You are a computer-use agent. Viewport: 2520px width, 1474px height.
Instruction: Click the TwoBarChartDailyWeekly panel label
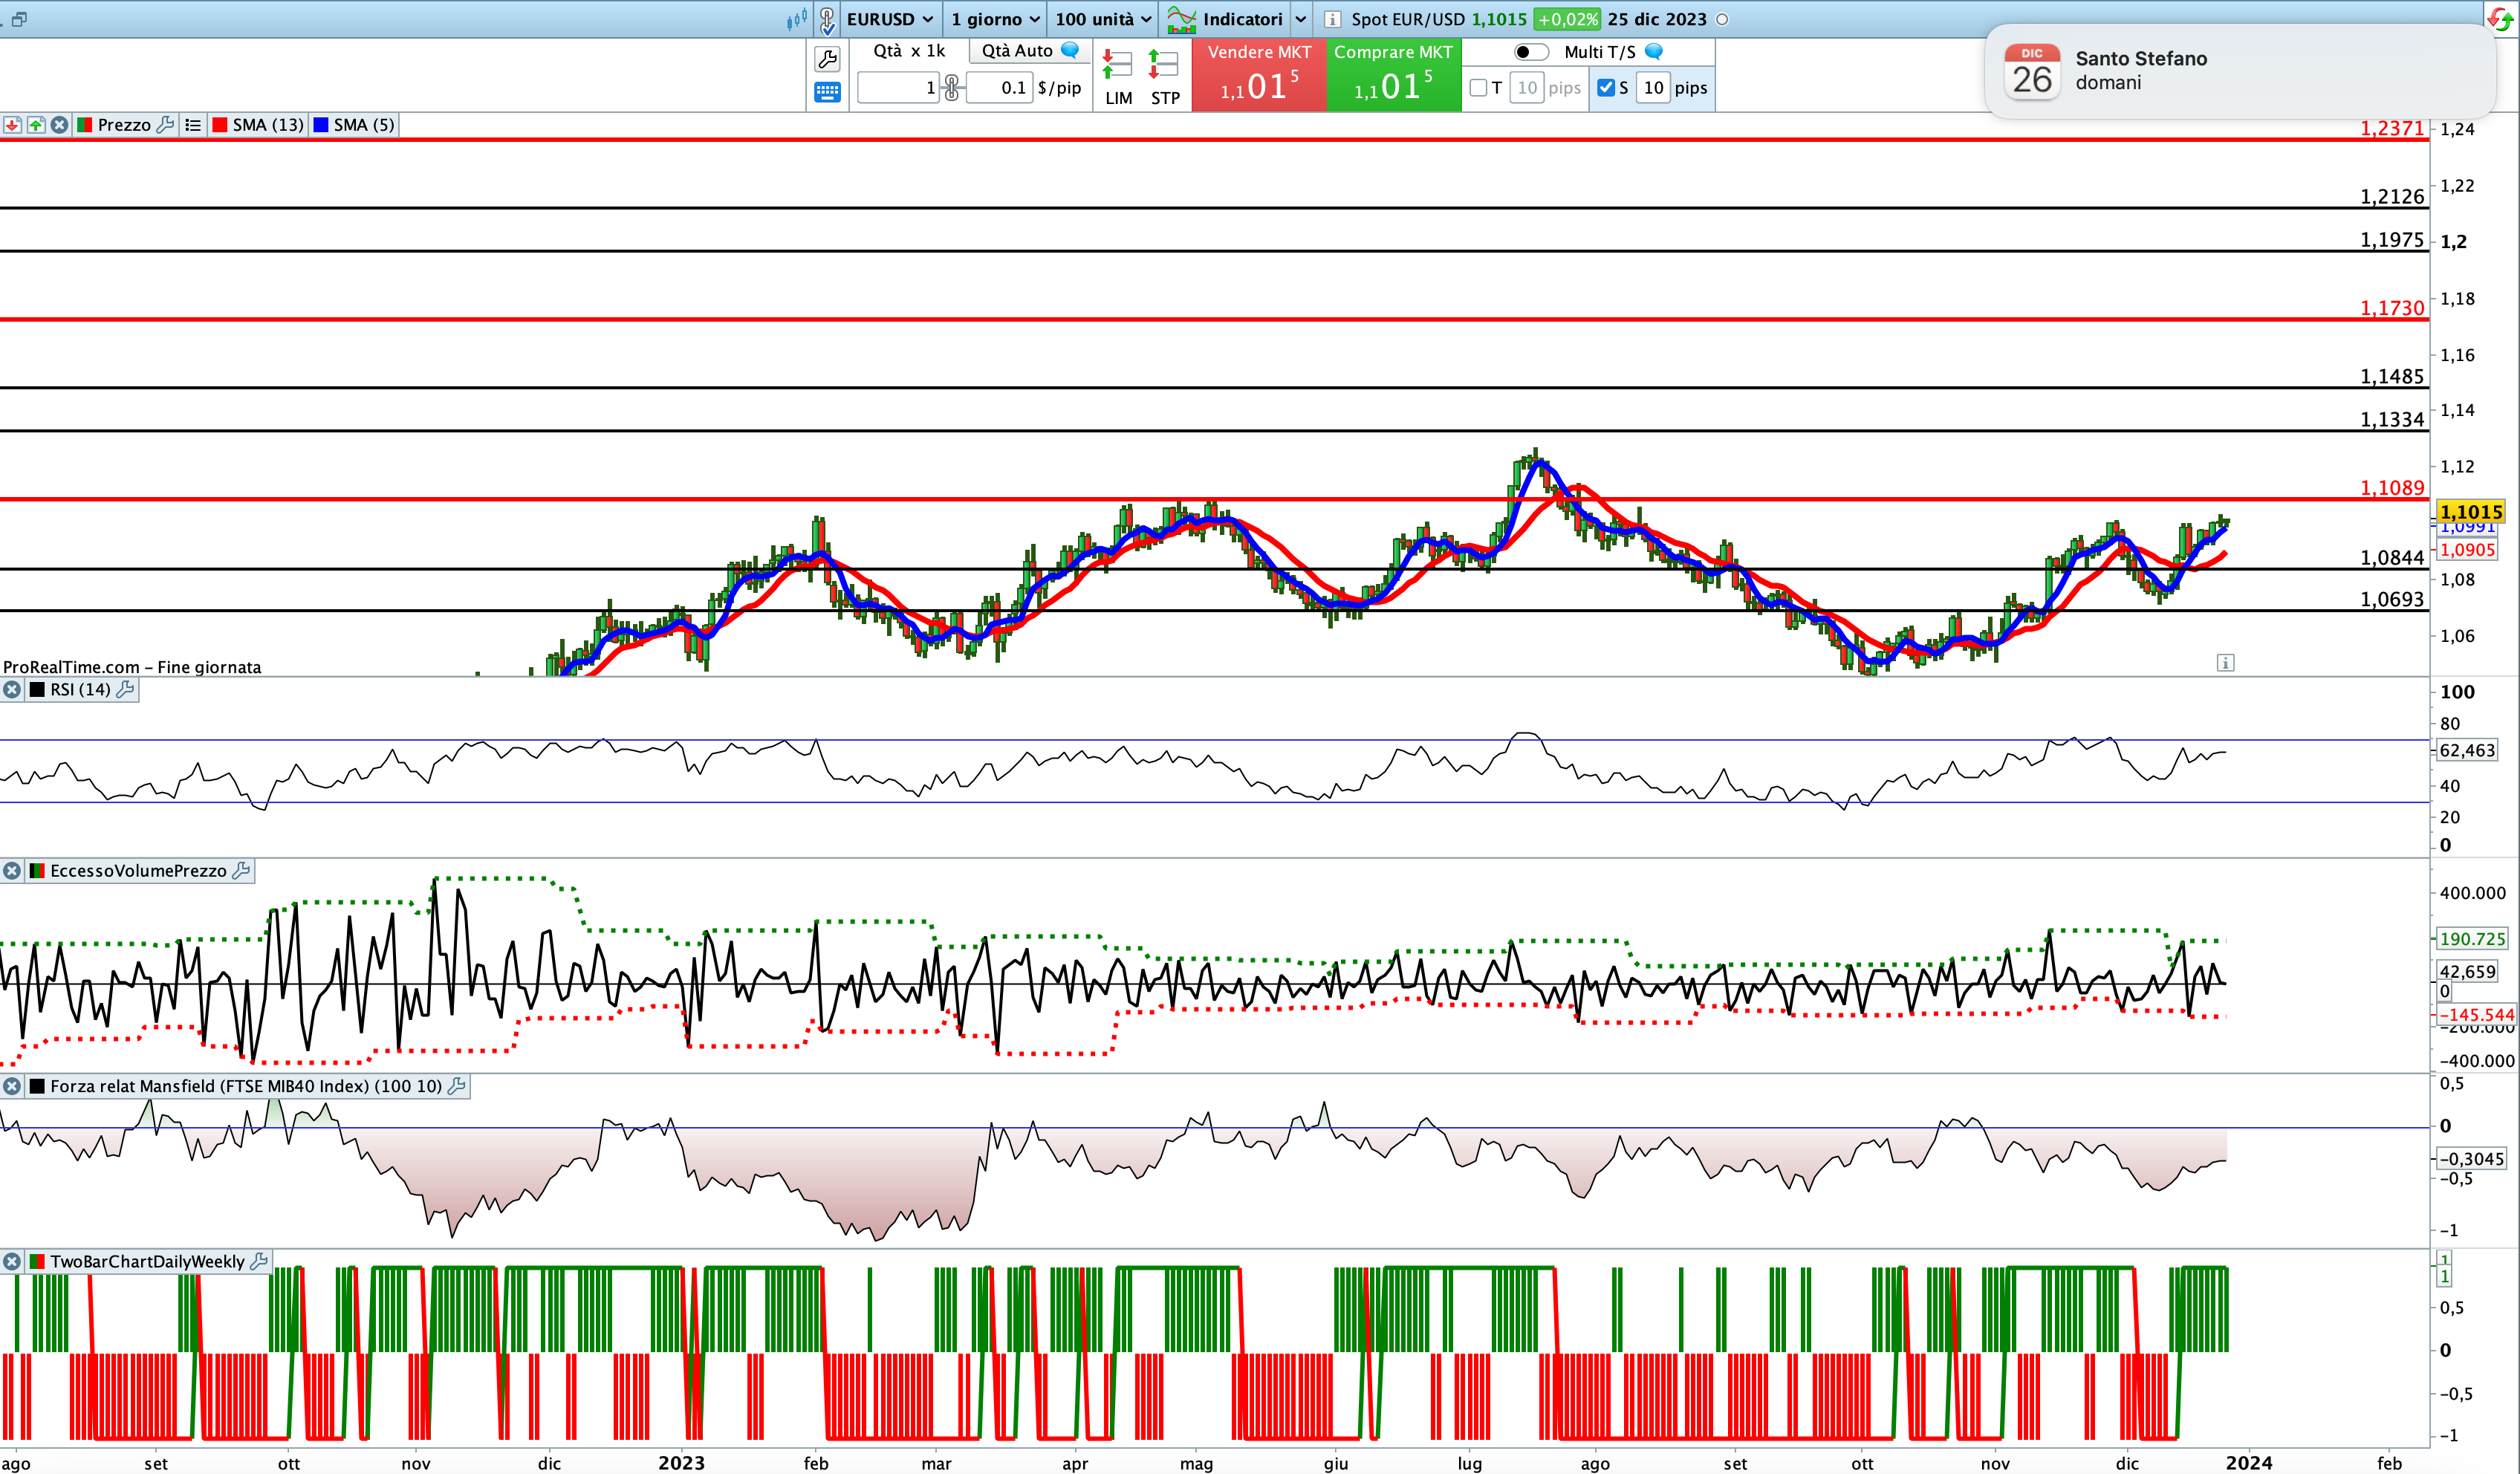point(147,1262)
